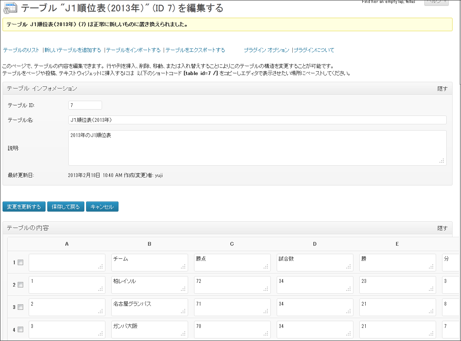Open 新しいテーブルを追加する link
Image resolution: width=461 pixels, height=341 pixels.
pos(73,50)
